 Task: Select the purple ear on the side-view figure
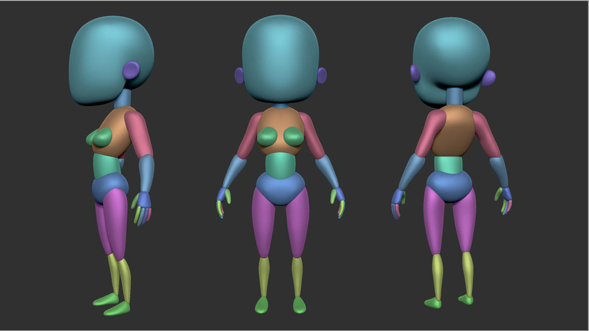pos(131,70)
